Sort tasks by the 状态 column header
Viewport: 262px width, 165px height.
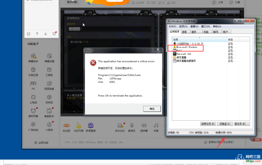point(233,40)
